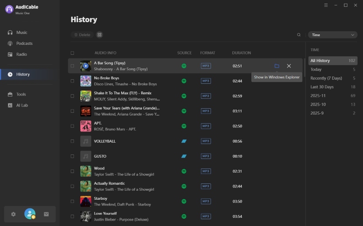Click the Starboy album thumbnail

pos(86,201)
